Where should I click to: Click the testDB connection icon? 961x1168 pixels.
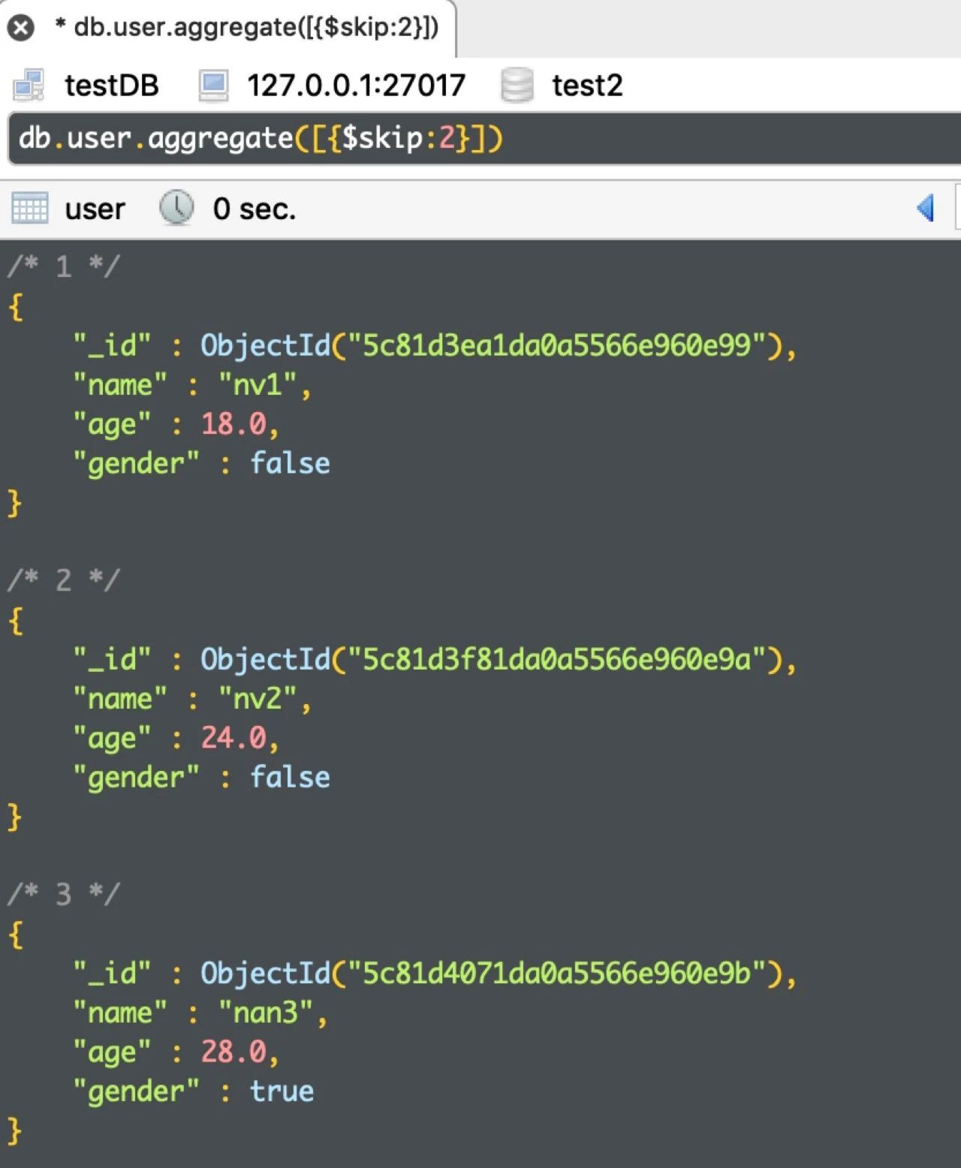(29, 86)
